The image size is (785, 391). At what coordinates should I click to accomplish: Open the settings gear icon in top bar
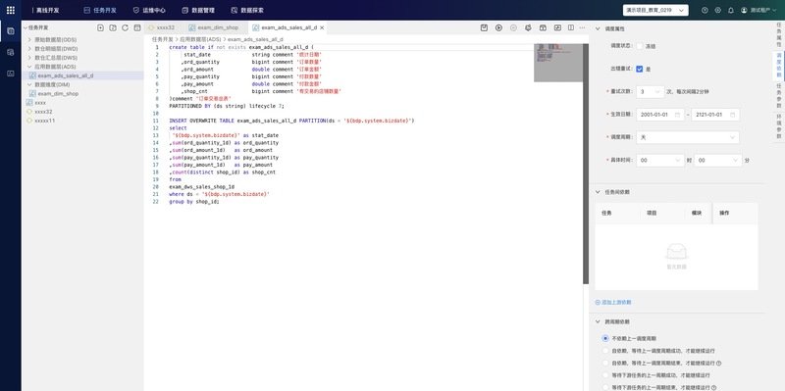[718, 10]
